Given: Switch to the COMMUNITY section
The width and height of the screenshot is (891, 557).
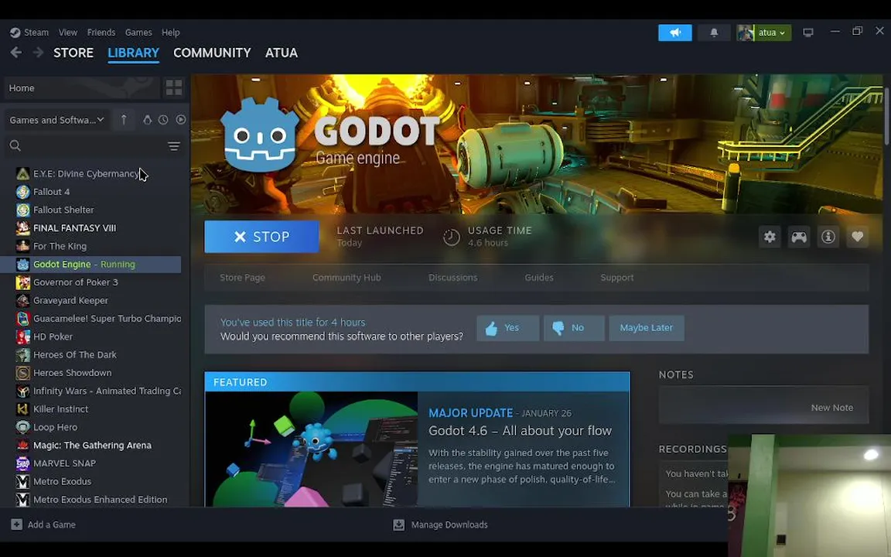Looking at the screenshot, I should (x=212, y=53).
